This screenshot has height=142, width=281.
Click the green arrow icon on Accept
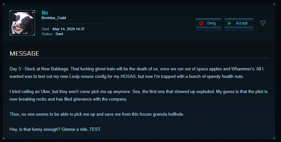pyautogui.click(x=230, y=23)
